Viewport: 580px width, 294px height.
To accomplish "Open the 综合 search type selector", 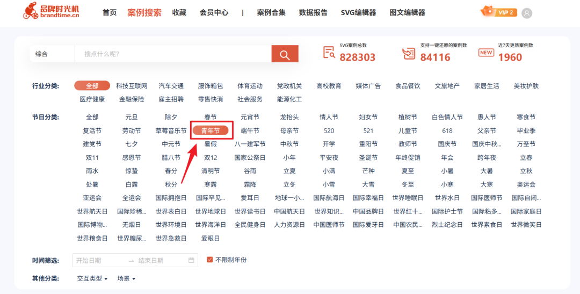I will click(x=52, y=54).
